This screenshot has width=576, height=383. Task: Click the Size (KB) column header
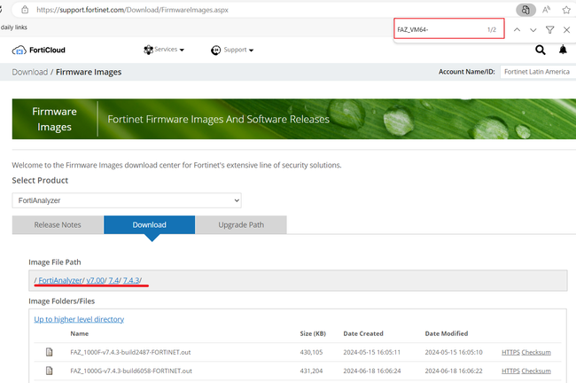click(x=313, y=333)
